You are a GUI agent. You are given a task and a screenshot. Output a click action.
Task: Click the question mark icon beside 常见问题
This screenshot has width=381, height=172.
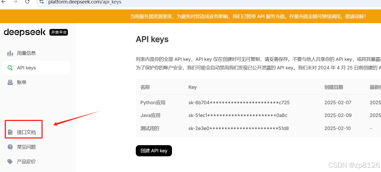coord(10,147)
